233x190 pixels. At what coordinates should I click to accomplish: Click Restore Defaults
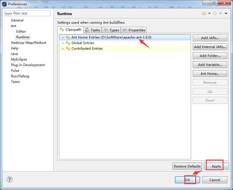(187, 166)
